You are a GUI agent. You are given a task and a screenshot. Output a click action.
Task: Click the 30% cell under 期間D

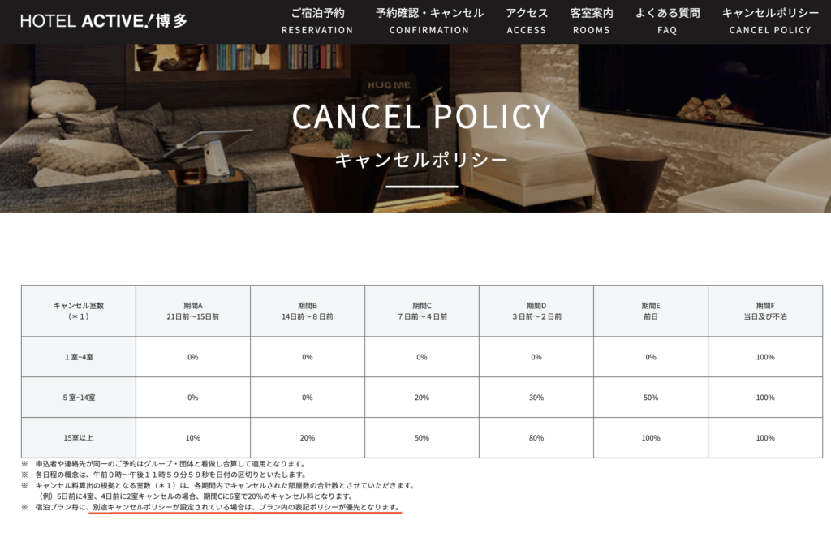(x=536, y=398)
